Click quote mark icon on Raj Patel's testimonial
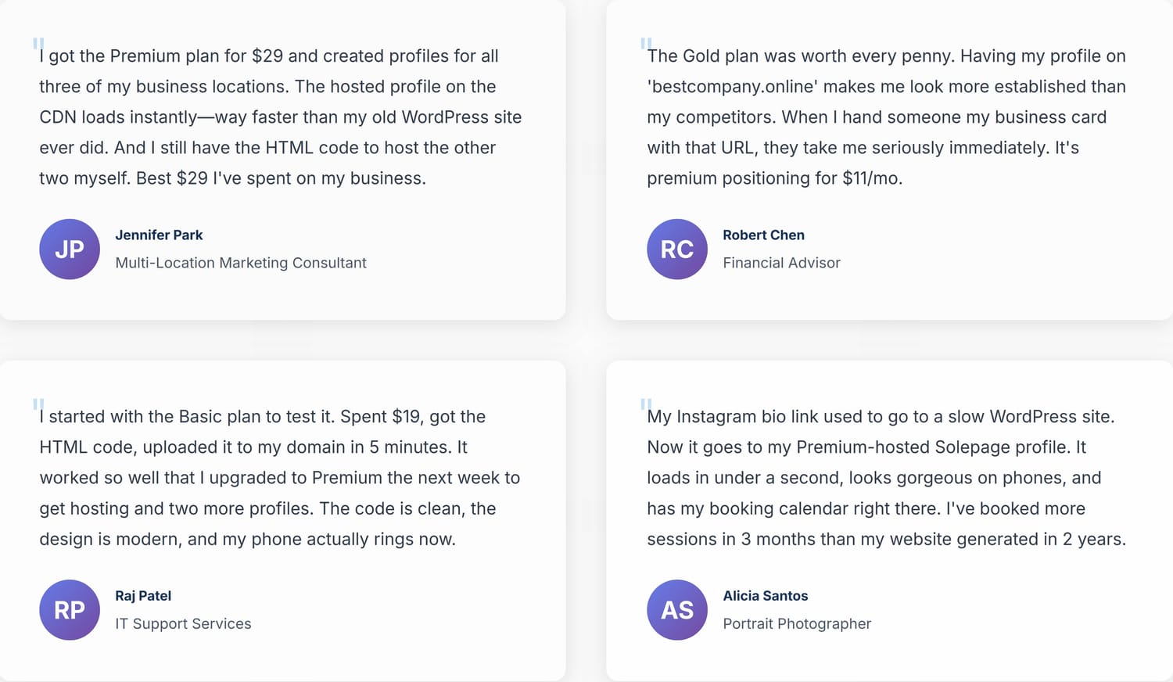This screenshot has width=1173, height=682. [38, 404]
